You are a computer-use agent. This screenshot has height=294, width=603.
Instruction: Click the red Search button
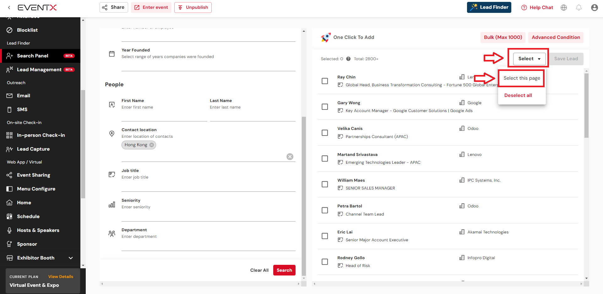pyautogui.click(x=284, y=270)
